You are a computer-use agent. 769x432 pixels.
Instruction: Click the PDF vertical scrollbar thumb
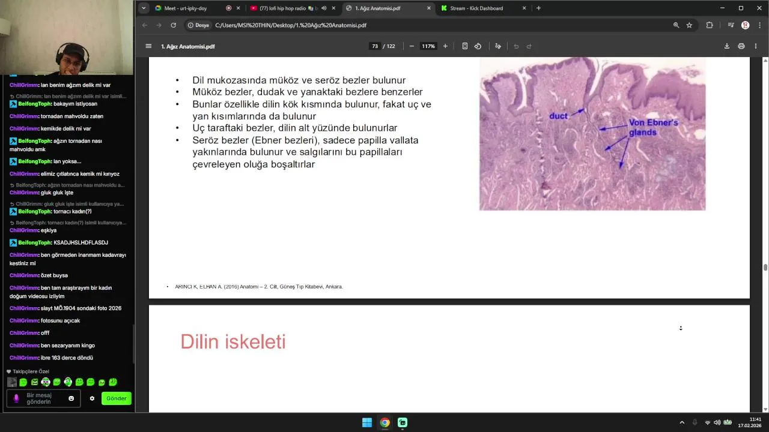pos(765,268)
